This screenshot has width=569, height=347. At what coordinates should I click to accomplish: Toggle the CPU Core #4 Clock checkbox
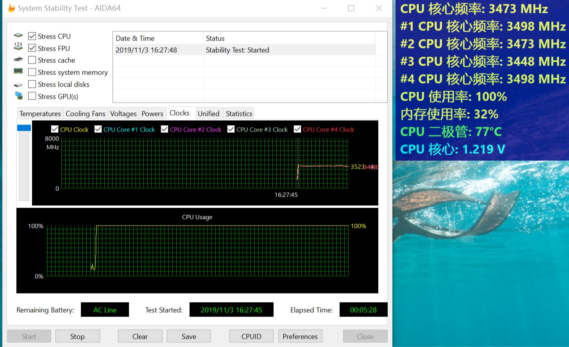pos(297,129)
